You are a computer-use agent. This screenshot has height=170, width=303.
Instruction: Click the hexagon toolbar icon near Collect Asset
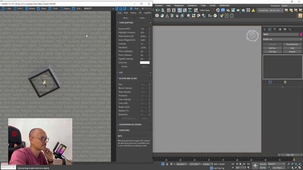pyautogui.click(x=218, y=10)
